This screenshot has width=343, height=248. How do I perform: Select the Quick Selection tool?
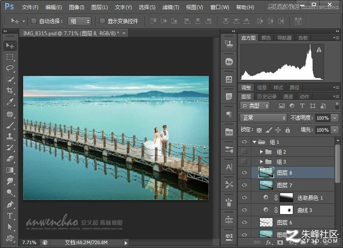click(9, 79)
